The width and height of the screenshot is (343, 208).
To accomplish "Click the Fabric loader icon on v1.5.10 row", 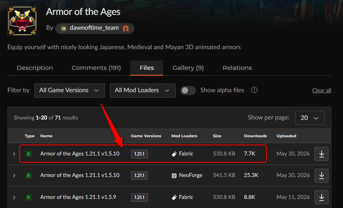I will pos(174,154).
